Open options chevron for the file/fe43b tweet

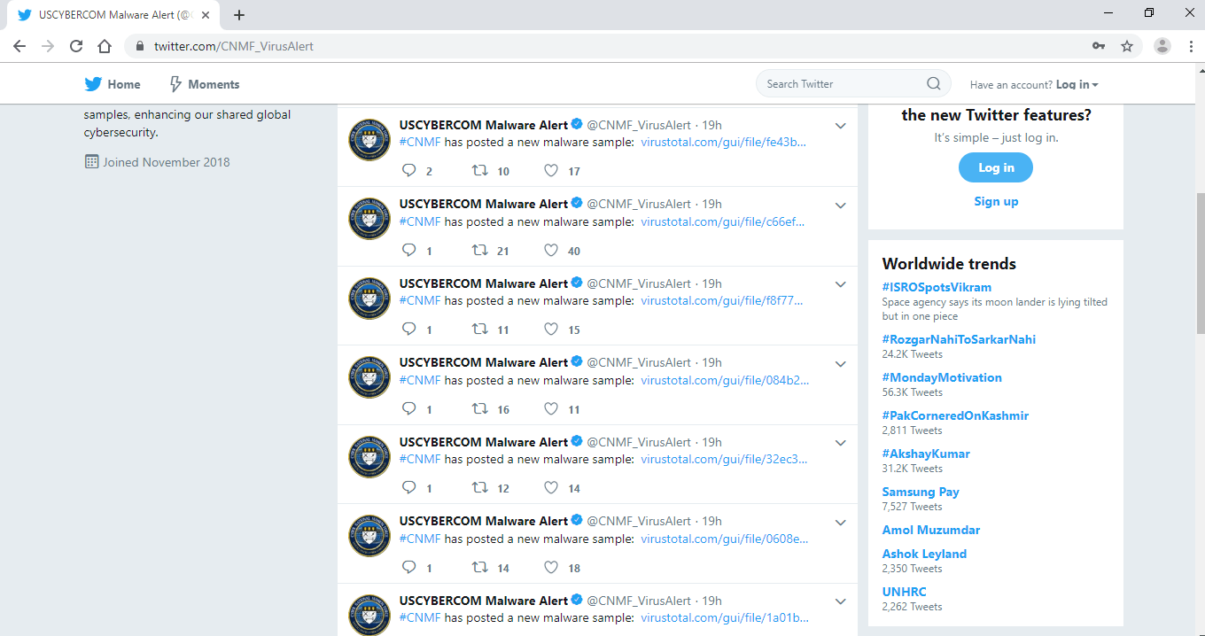[841, 126]
